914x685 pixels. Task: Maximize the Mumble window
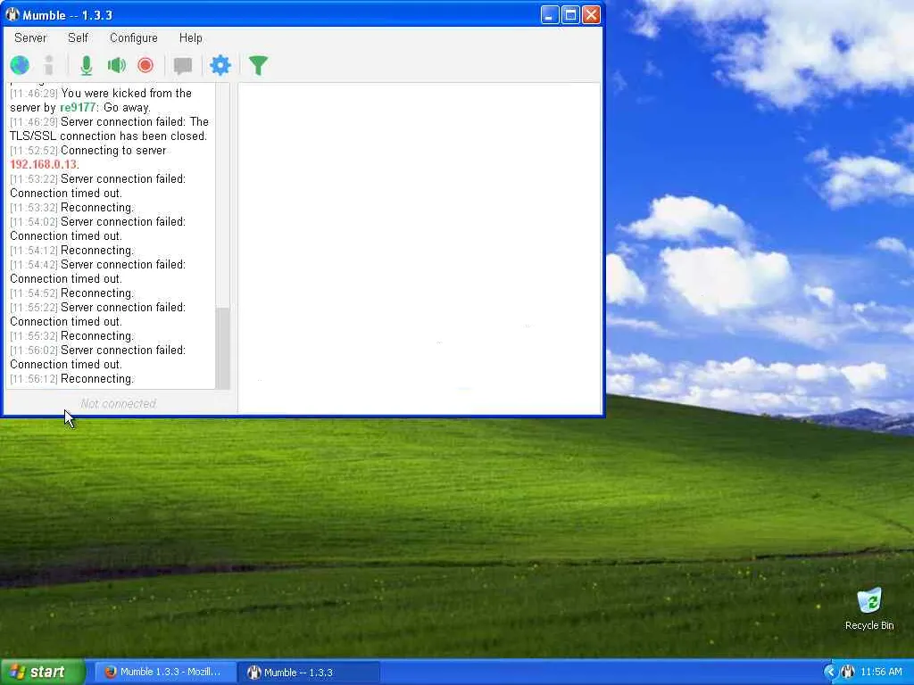click(x=570, y=14)
